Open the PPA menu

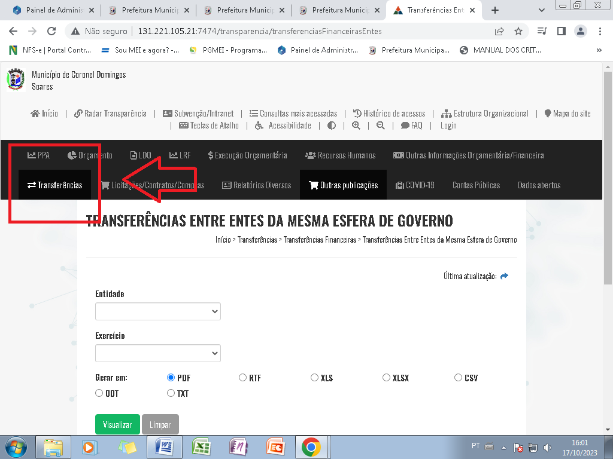pos(38,155)
